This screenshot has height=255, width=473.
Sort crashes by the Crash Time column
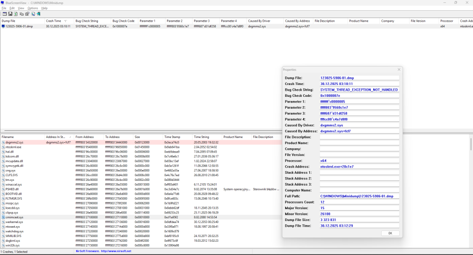(53, 21)
